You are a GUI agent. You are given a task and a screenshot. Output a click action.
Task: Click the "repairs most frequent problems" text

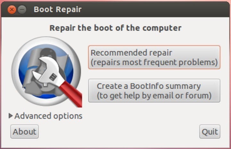click(x=154, y=62)
